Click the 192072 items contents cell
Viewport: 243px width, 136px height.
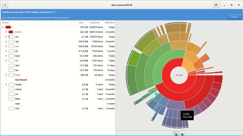click(96, 37)
